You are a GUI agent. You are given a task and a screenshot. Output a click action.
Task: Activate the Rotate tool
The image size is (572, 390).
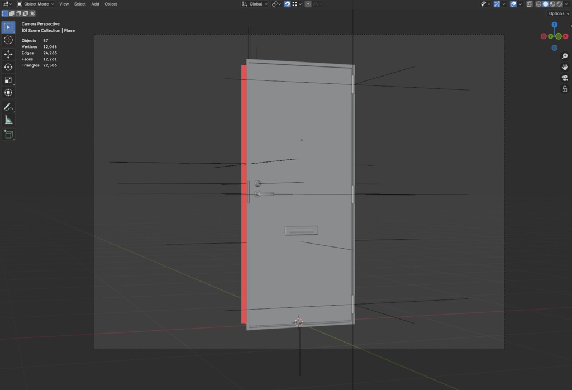[8, 67]
